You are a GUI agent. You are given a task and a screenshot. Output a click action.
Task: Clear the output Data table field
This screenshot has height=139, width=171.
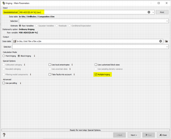(160, 41)
